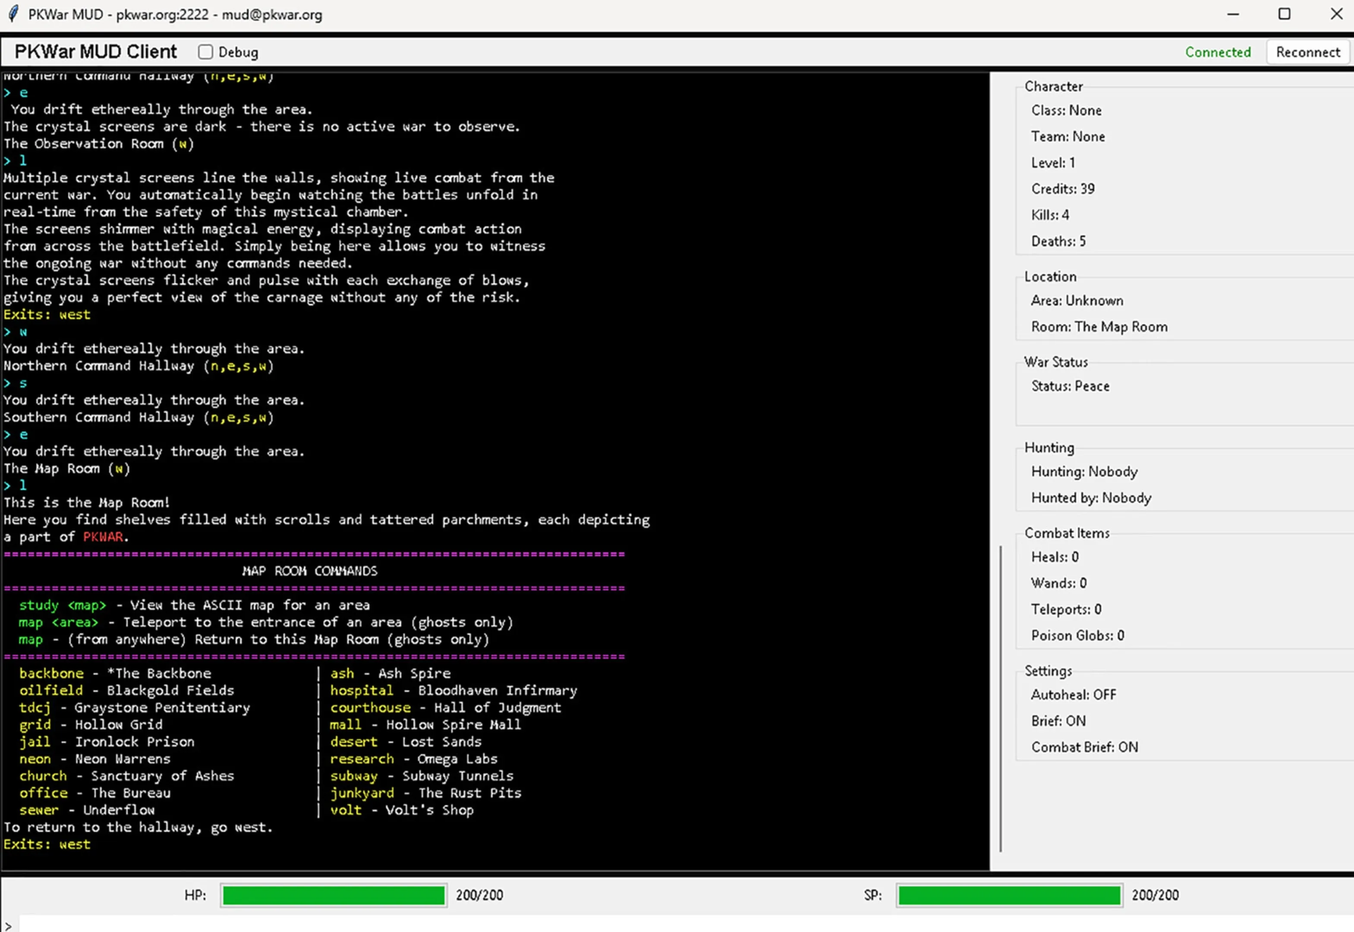Click the Room: The Map Room label
This screenshot has height=932, width=1354.
click(1099, 327)
